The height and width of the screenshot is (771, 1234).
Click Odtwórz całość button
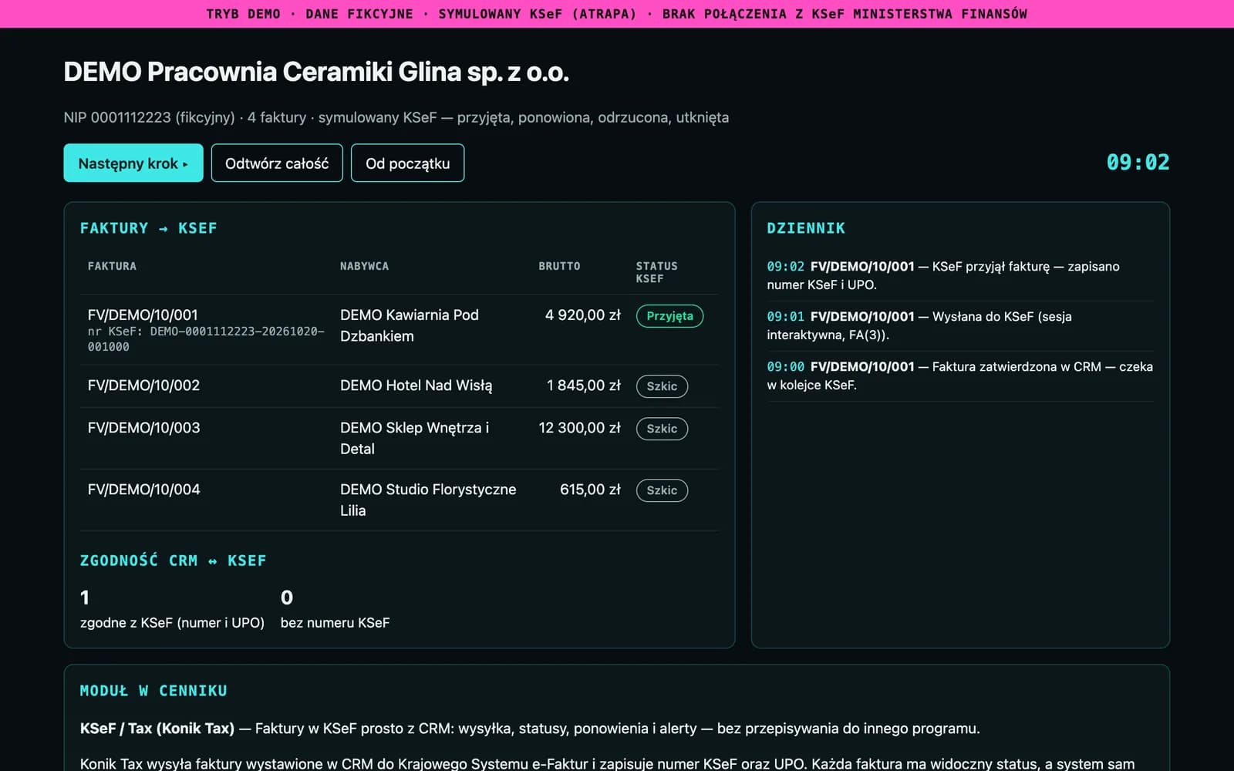coord(277,163)
